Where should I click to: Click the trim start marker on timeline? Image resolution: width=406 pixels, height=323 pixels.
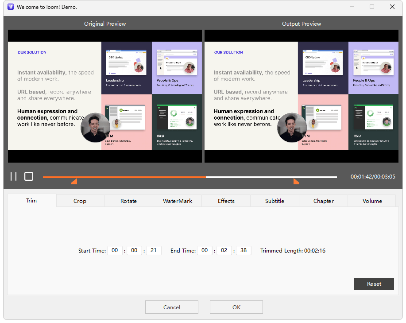pos(74,181)
